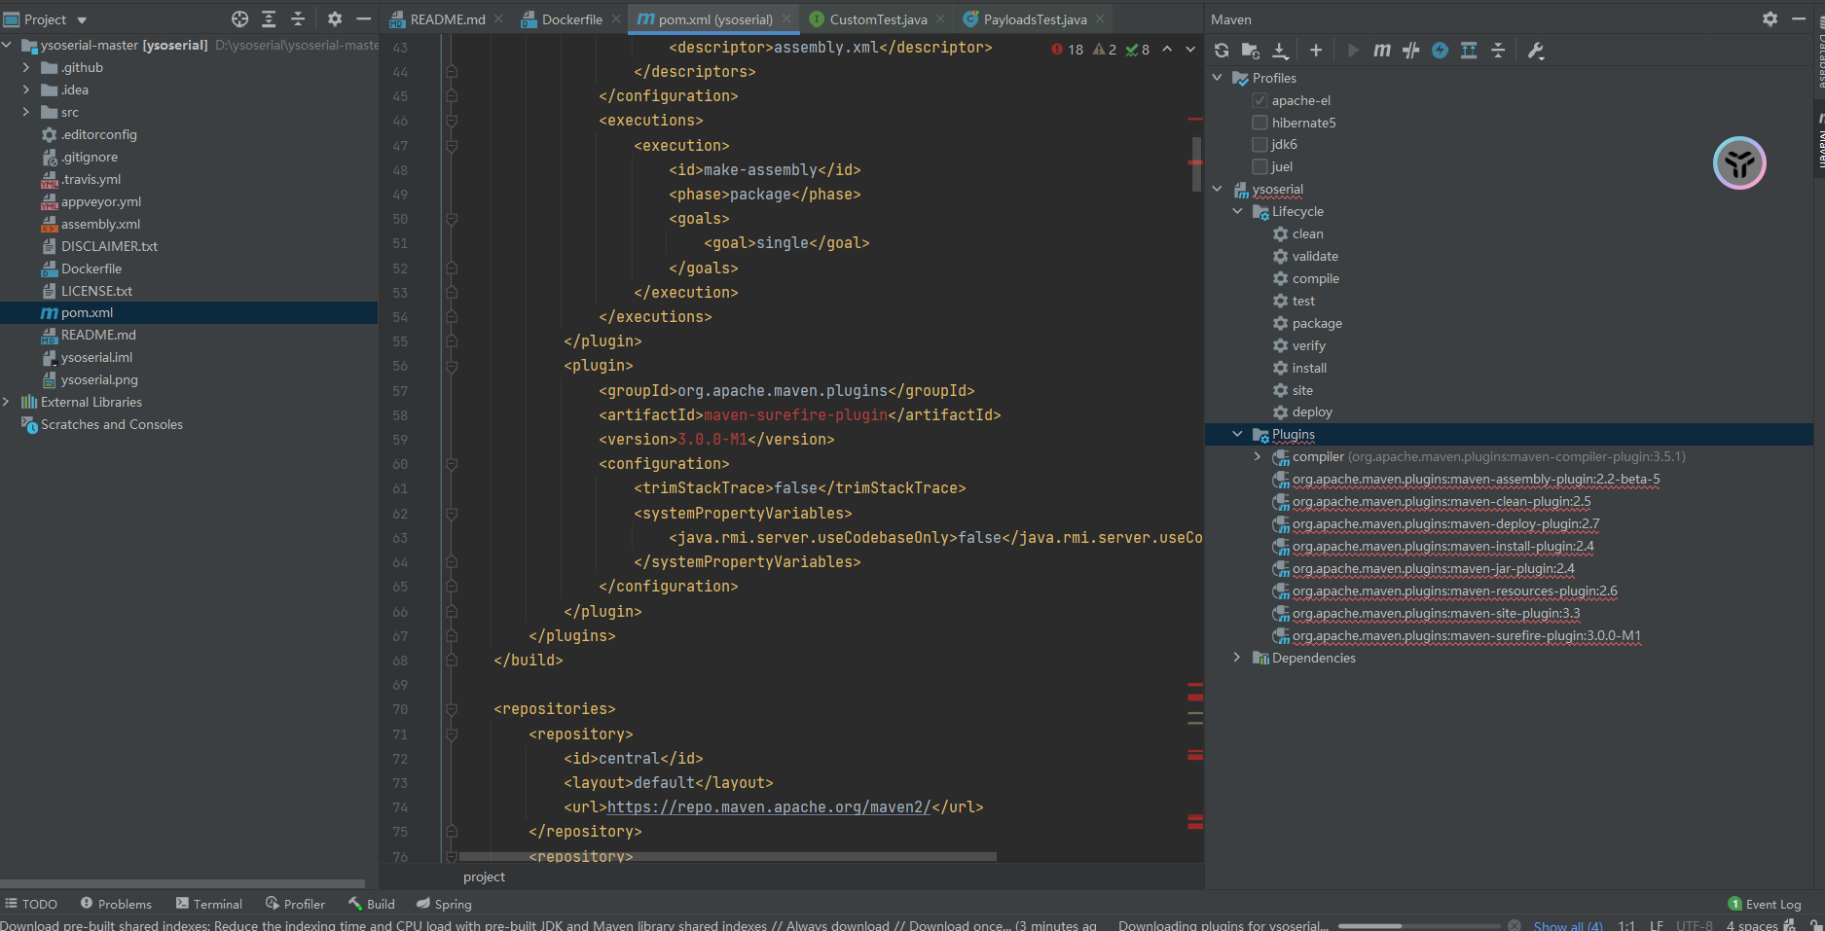Expand External Libraries node
The height and width of the screenshot is (931, 1825).
[7, 402]
